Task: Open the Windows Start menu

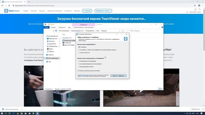Action: tap(2, 113)
